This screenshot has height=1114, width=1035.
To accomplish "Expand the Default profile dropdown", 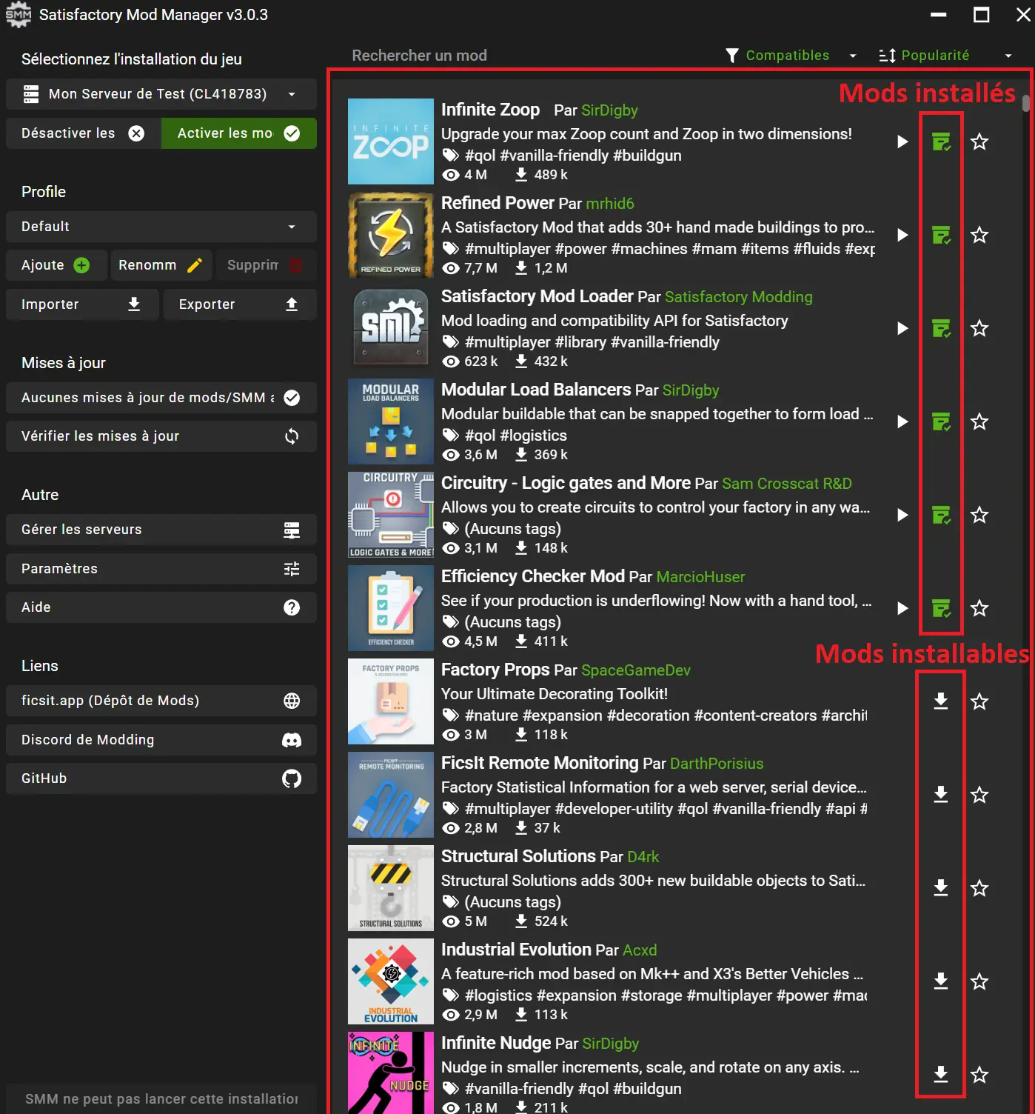I will pos(291,227).
